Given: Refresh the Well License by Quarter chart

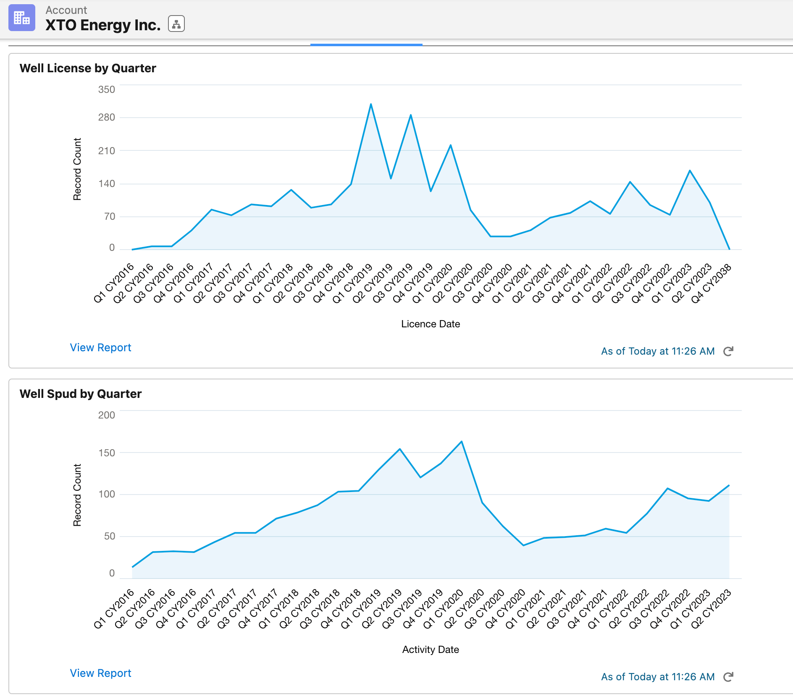Looking at the screenshot, I should [x=729, y=351].
